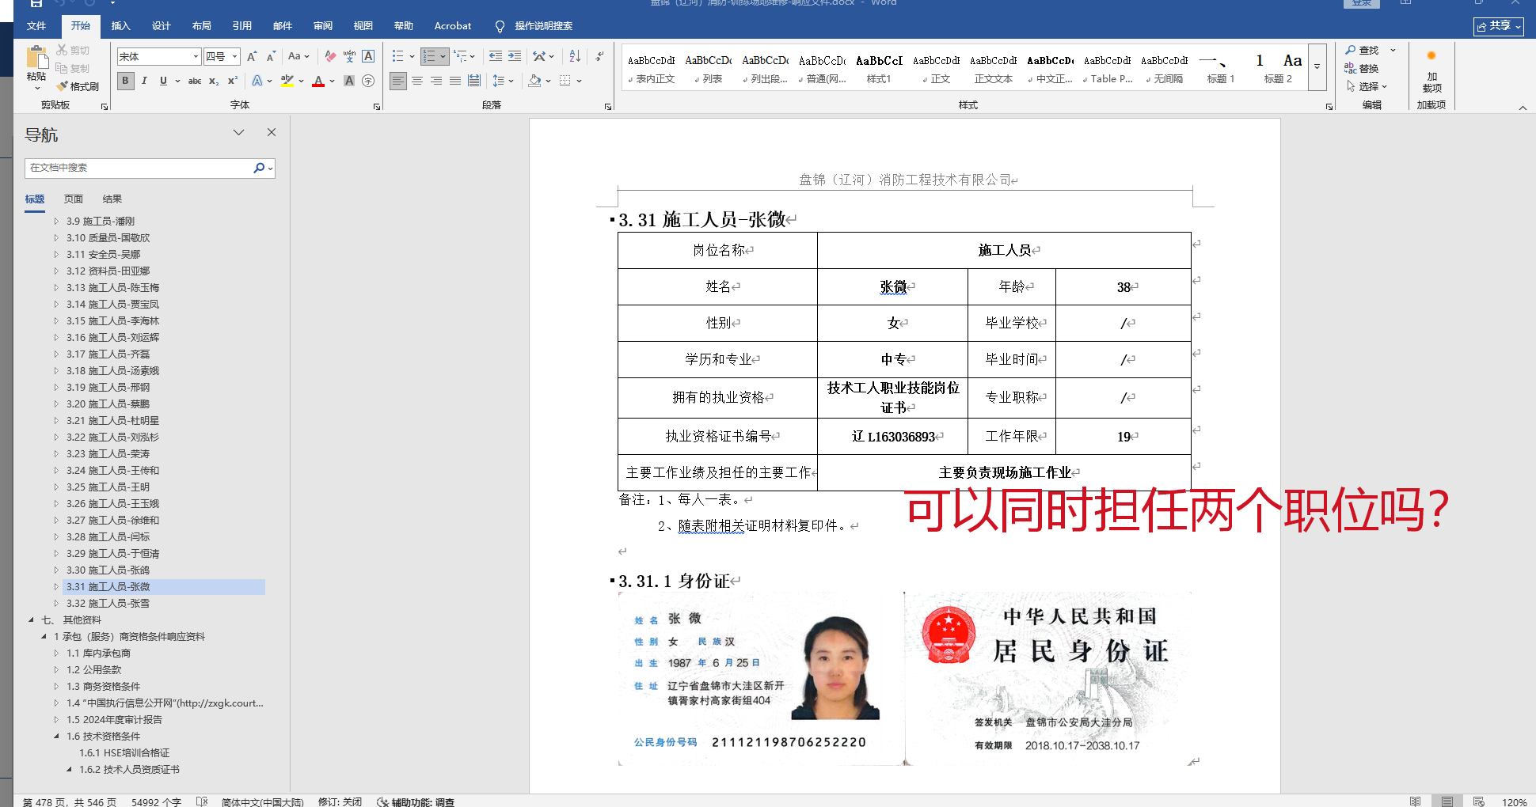This screenshot has height=807, width=1536.
Task: Open the 插入 ribbon tab
Action: point(120,26)
